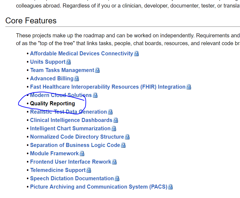Click the lock icon beside Realistic Test Data Generation

pyautogui.click(x=110, y=112)
